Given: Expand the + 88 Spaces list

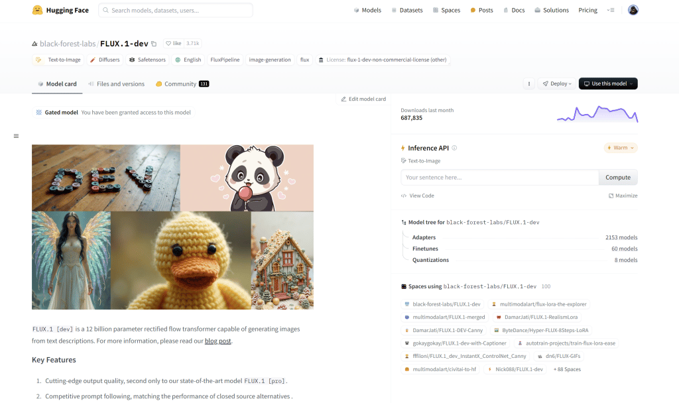Looking at the screenshot, I should tap(568, 369).
